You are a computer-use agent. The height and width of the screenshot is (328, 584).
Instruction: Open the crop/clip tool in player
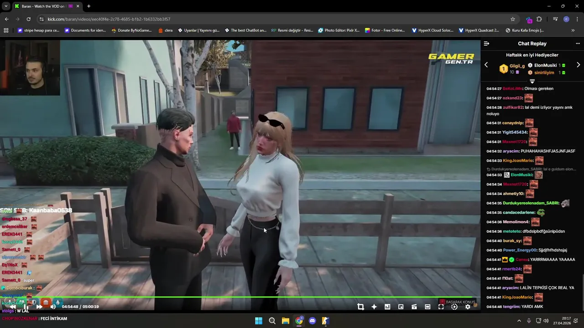coord(360,307)
